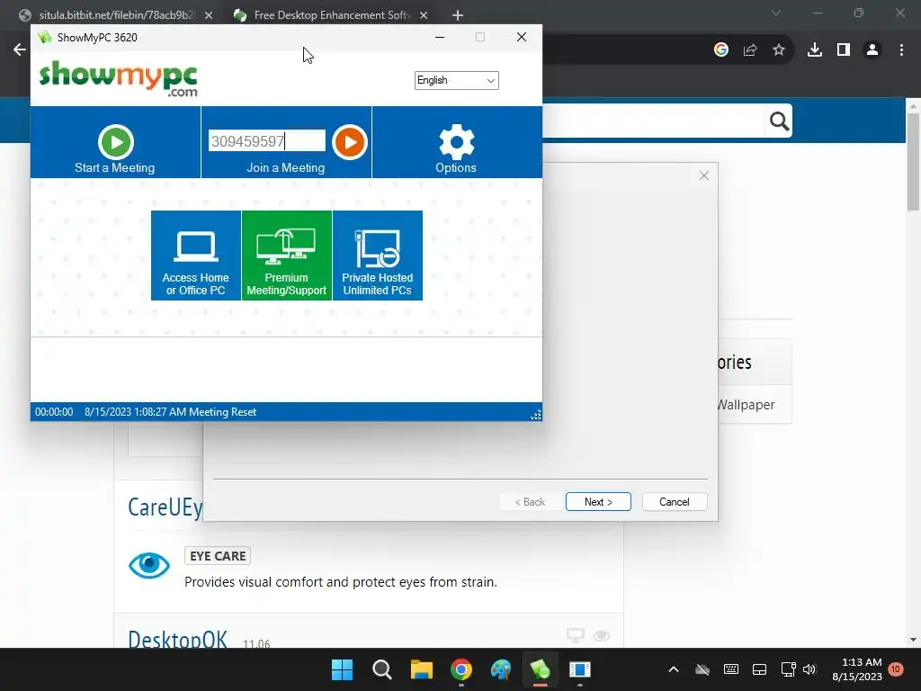
Task: Toggle Chrome side panel icon
Action: pos(844,50)
